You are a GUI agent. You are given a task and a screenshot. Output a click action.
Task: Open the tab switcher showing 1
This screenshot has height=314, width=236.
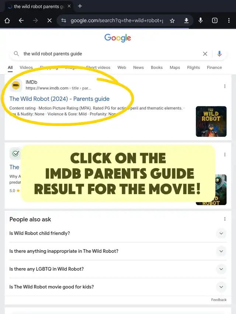(x=215, y=20)
